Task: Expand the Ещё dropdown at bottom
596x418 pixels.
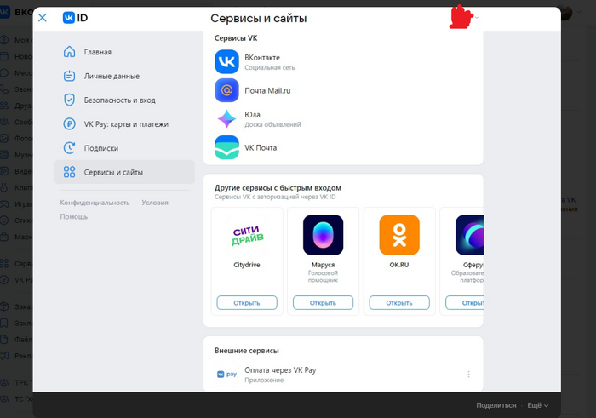Action: 538,405
